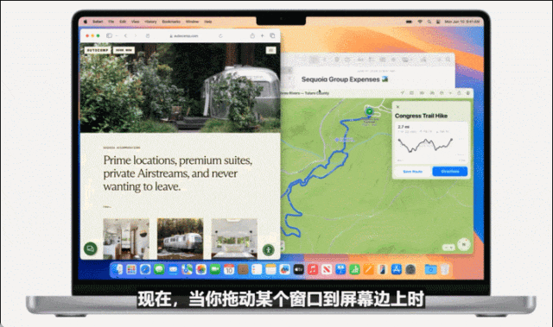Select the middle Airstream exterior thumbnail
553x327 pixels.
pos(180,238)
